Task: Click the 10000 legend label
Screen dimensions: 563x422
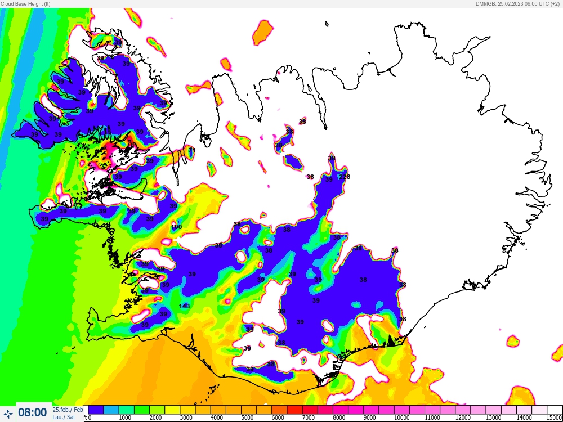Action: pos(401,417)
